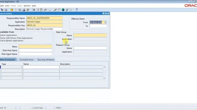Image resolution: width=197 pixels, height=110 pixels.
Task: Select the Oracle Applications radio option
Action: pos(8,35)
